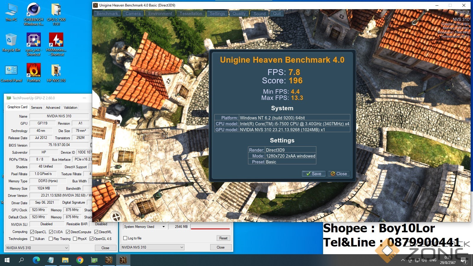Viewport: 473px width, 266px height.
Task: Show hidden tray icons chevron
Action: 403,260
